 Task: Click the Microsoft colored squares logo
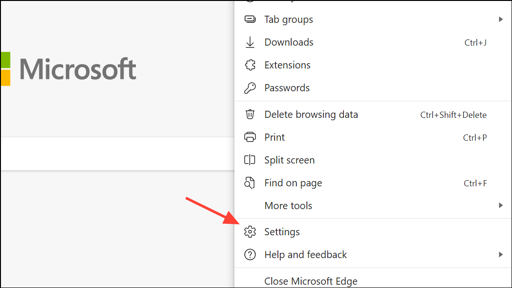5,69
